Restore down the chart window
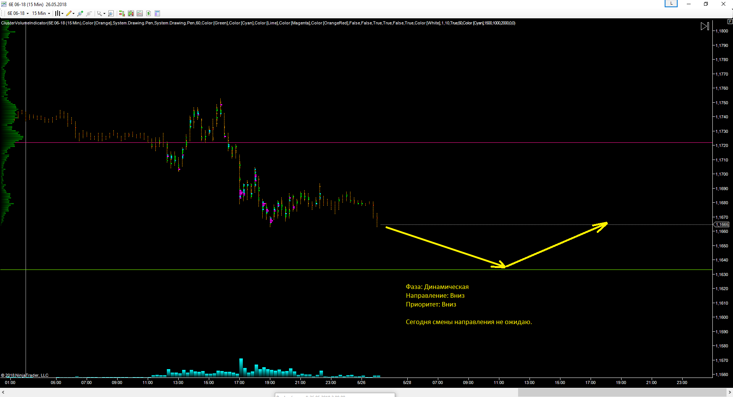The width and height of the screenshot is (733, 397). tap(706, 4)
